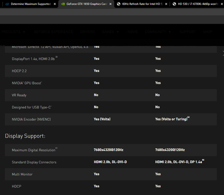This screenshot has height=195, width=224.
Task: Click first Yes in NVIDIA GPU Boost row
Action: (x=96, y=83)
